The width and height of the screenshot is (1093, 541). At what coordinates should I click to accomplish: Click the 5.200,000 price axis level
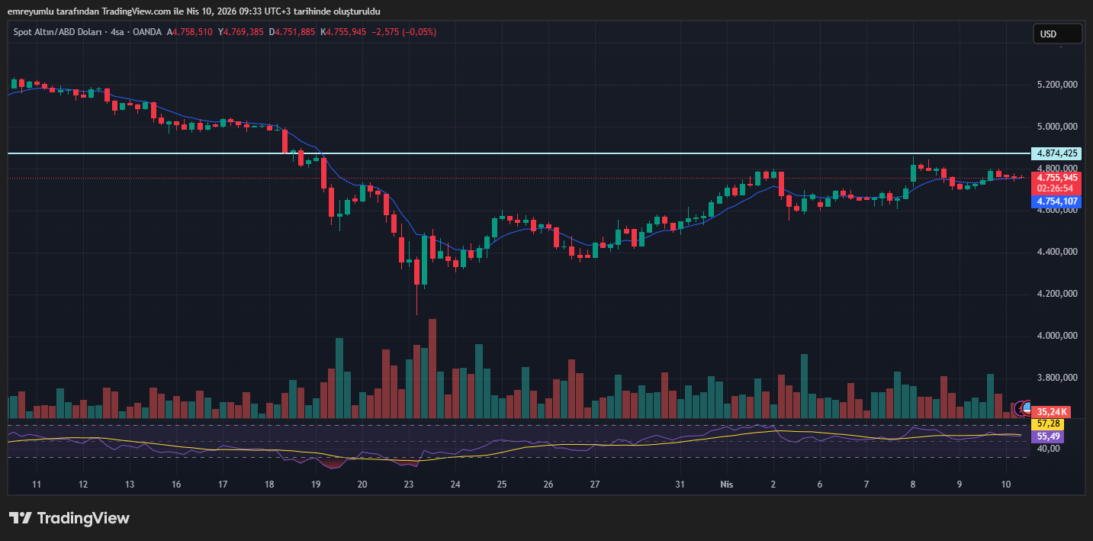click(1056, 85)
